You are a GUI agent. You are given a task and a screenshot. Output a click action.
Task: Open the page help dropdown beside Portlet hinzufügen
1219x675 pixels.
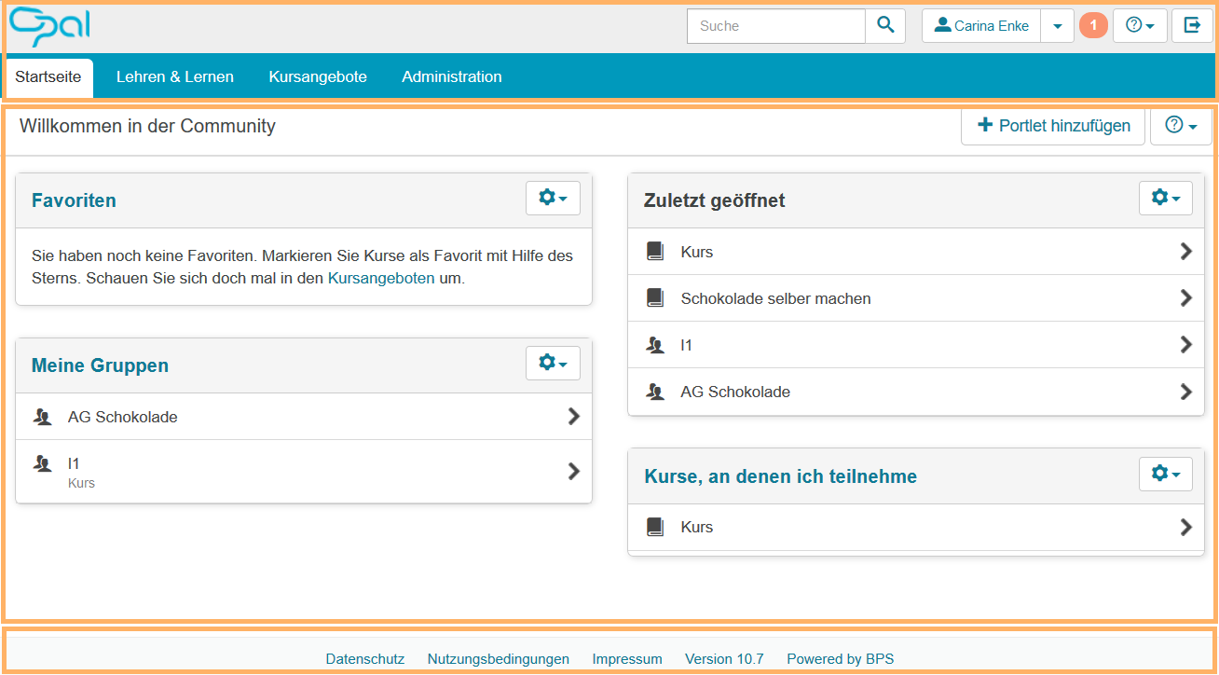(1181, 126)
